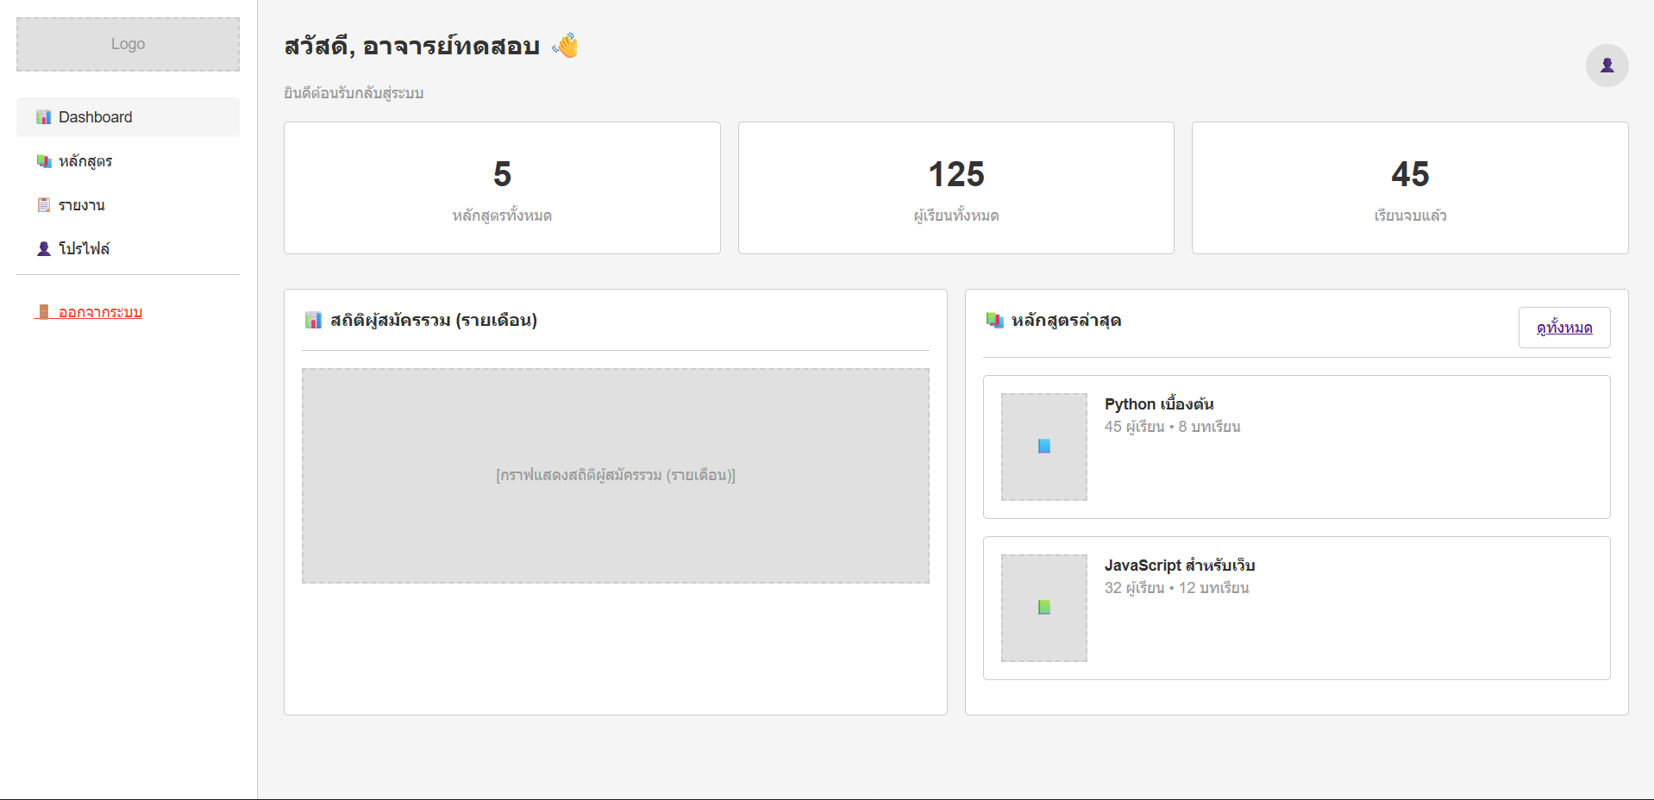This screenshot has height=800, width=1654.
Task: Open the user avatar icon at top right
Action: pos(1606,66)
